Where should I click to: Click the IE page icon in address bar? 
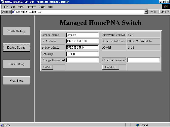click(x=13, y=12)
